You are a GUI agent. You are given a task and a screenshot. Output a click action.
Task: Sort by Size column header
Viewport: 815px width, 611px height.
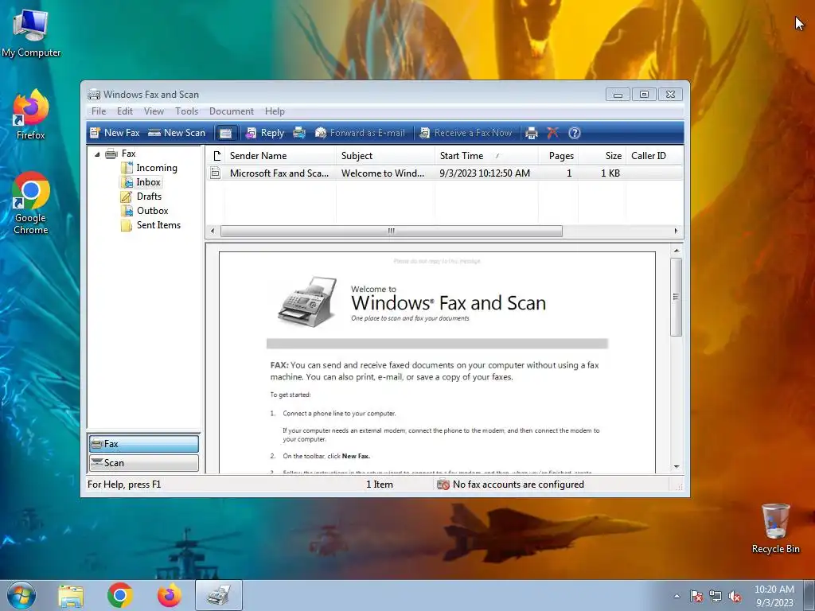click(602, 156)
